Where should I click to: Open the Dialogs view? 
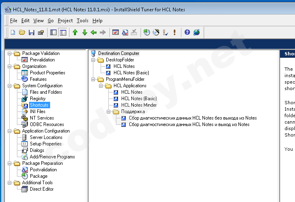[x=37, y=150]
